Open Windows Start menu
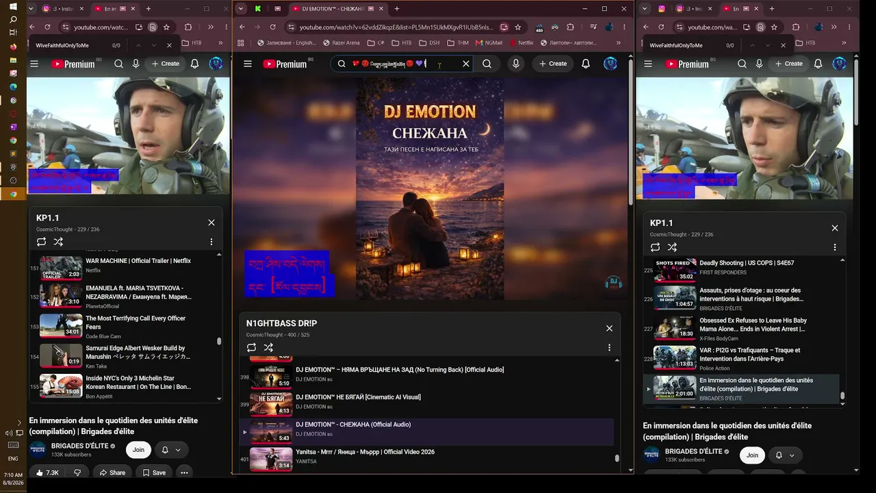This screenshot has height=493, width=876. [x=13, y=7]
